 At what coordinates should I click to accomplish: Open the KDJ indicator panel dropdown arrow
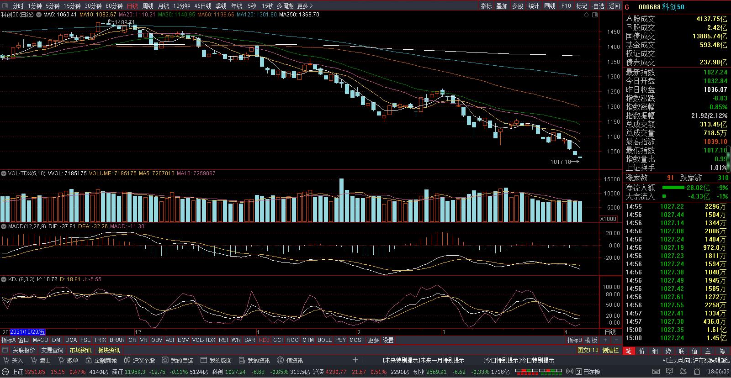coord(4,279)
